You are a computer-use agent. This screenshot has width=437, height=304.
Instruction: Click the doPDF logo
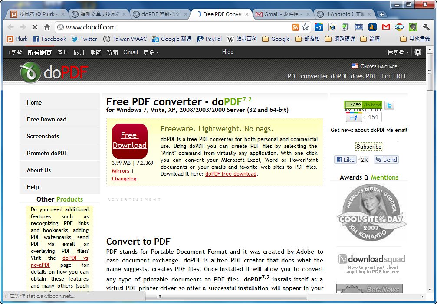point(54,72)
